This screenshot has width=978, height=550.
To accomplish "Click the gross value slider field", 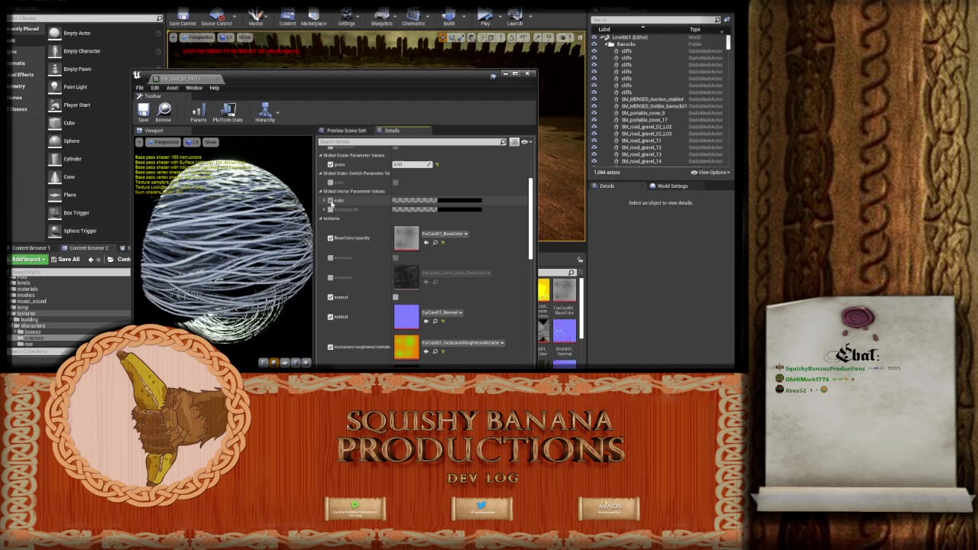I will [x=413, y=164].
